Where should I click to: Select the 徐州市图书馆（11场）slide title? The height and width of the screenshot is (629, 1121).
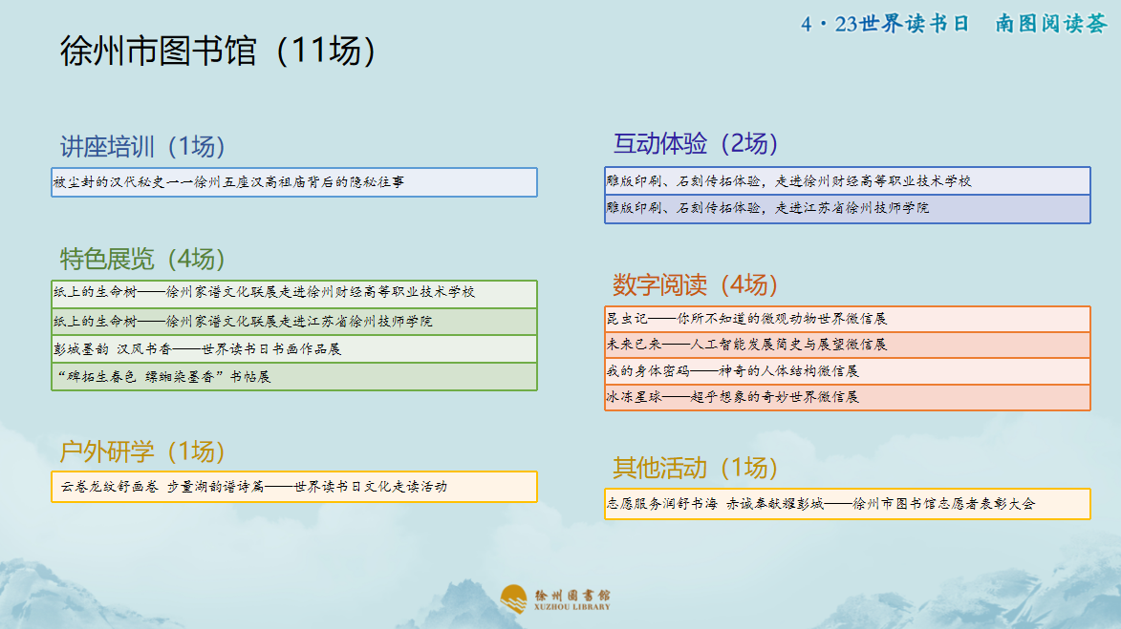click(x=218, y=51)
